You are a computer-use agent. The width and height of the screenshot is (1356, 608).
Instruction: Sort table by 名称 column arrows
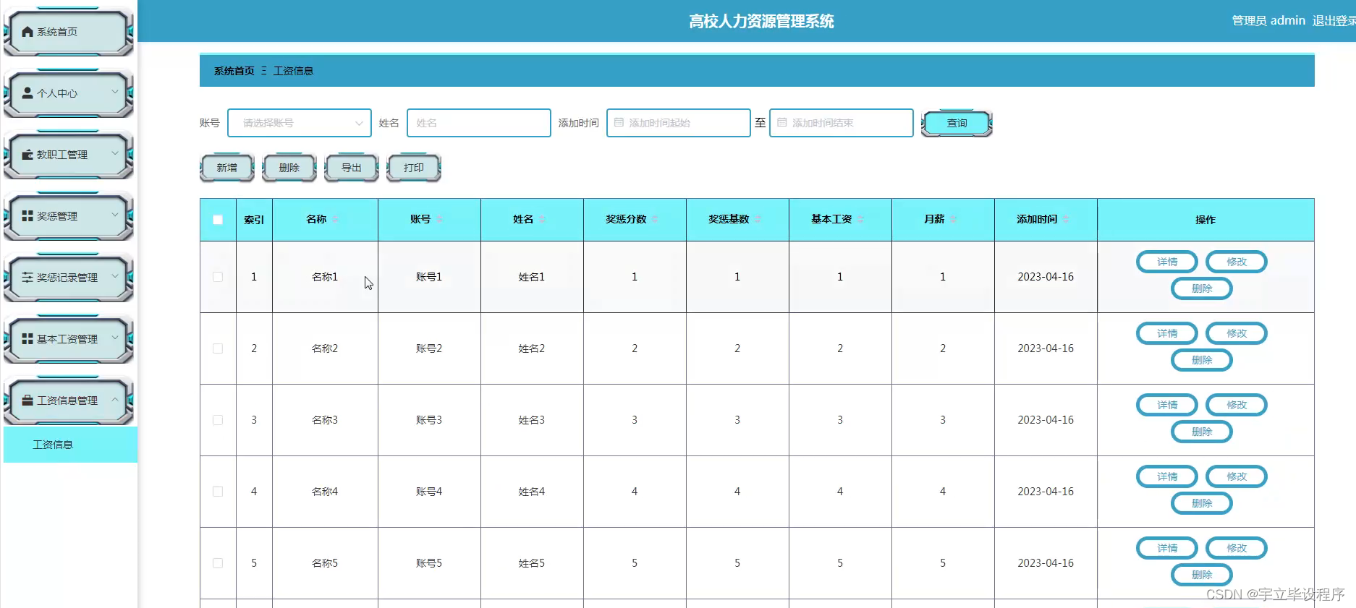335,219
